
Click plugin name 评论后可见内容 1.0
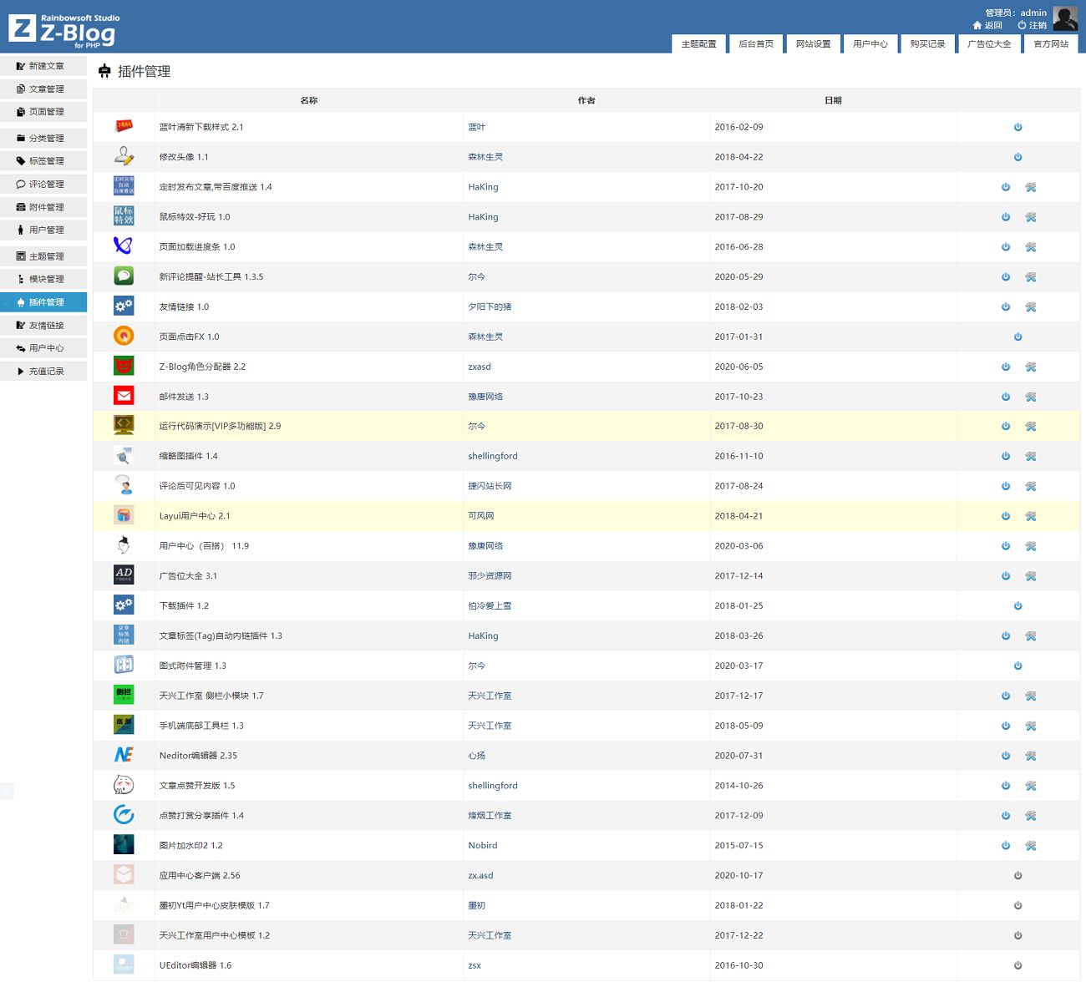[197, 486]
